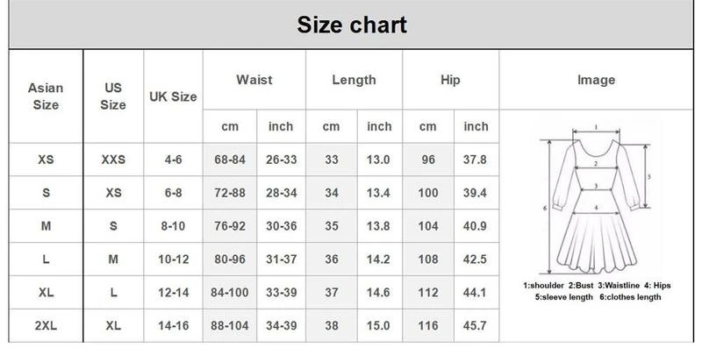This screenshot has width=702, height=348.
Task: Select the Asian Size column header
Action: [46, 96]
